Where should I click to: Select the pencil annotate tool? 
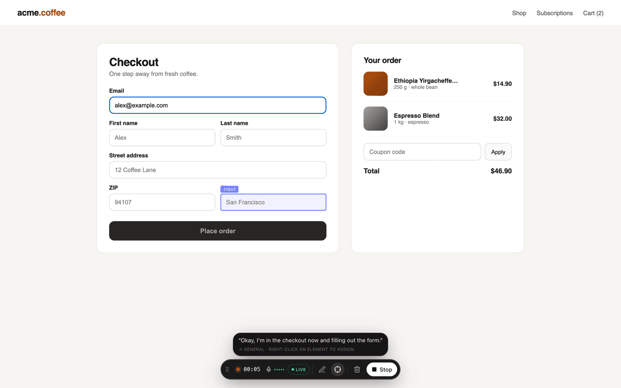[x=322, y=369]
